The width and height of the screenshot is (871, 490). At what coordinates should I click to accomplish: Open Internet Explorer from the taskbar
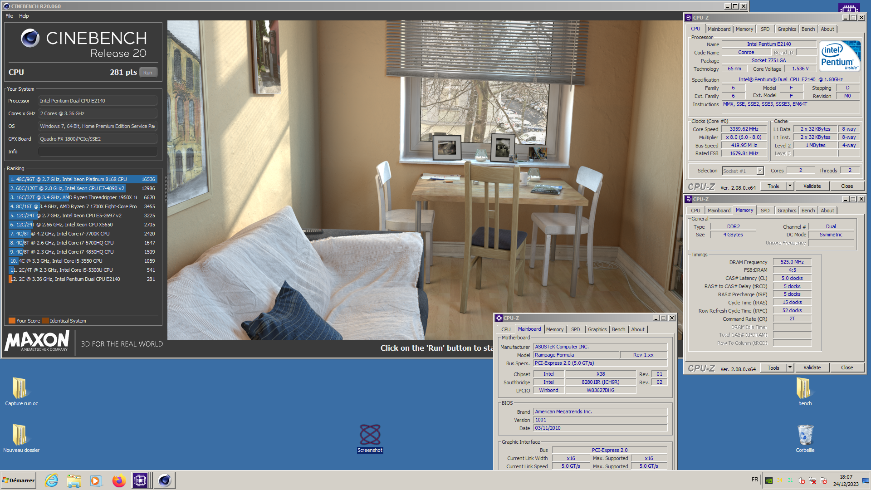tap(52, 480)
